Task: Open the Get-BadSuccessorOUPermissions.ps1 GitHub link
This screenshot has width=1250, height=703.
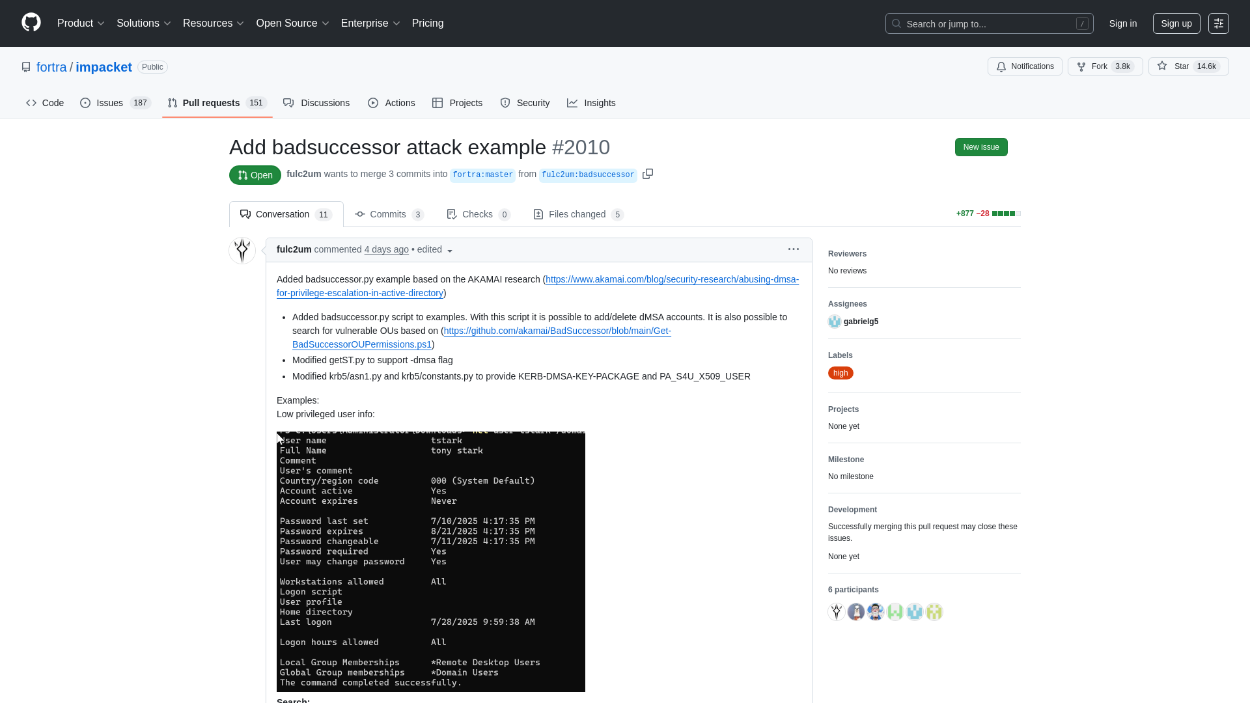Action: coord(482,338)
